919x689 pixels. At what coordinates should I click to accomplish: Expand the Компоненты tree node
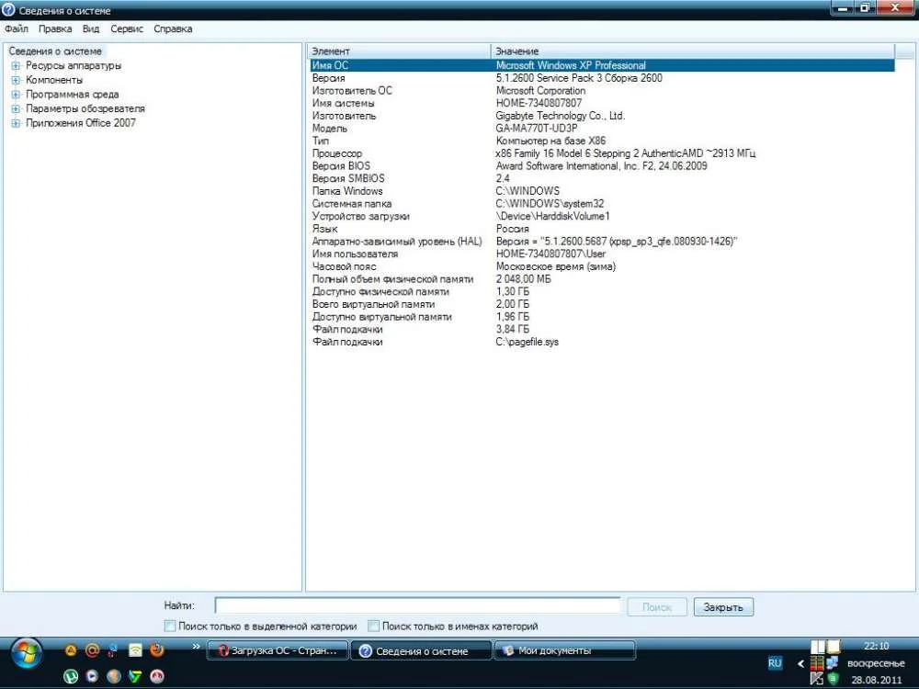pyautogui.click(x=16, y=80)
